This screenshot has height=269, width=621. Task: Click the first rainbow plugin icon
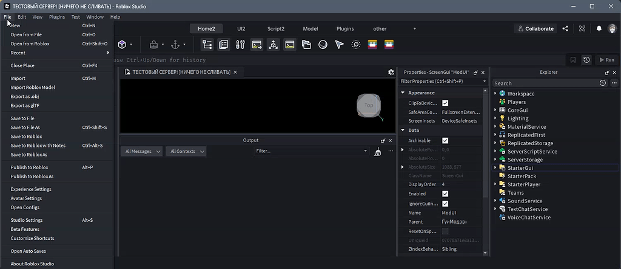(372, 44)
